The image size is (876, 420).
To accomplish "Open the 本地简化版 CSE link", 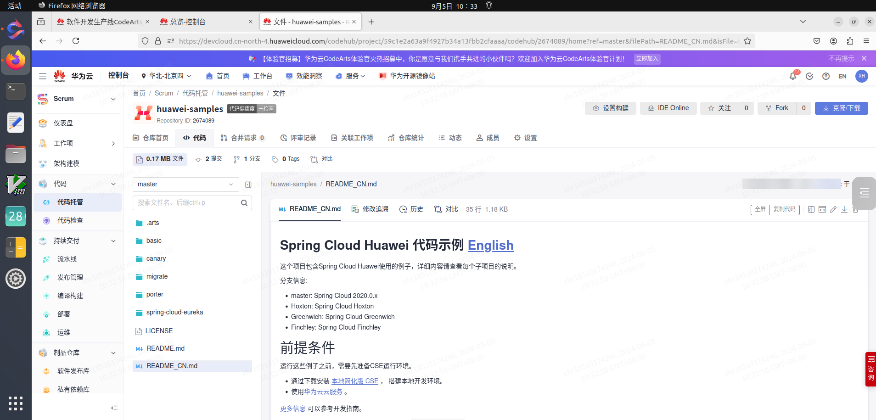I will click(x=355, y=381).
